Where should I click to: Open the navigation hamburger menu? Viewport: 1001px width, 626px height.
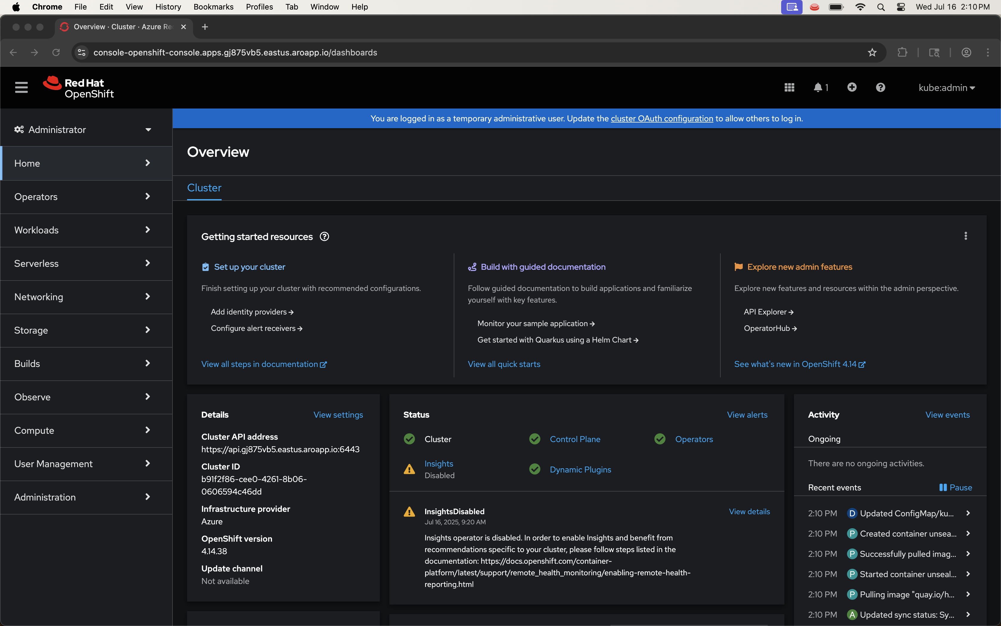[x=21, y=87]
